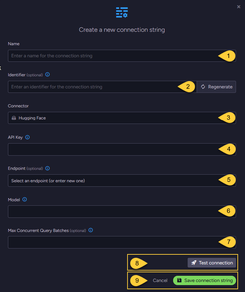Regenerate the connection string identifier
Screen dimensions: 245x292
click(x=216, y=87)
